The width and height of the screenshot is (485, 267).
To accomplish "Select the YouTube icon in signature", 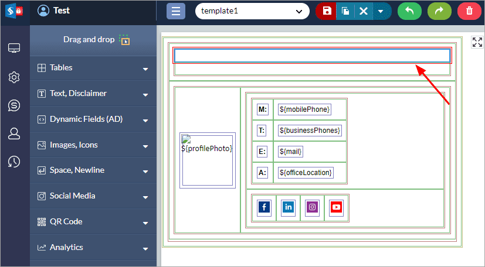I will (x=336, y=207).
